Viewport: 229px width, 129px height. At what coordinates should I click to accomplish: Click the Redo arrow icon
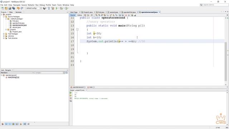[22, 8]
